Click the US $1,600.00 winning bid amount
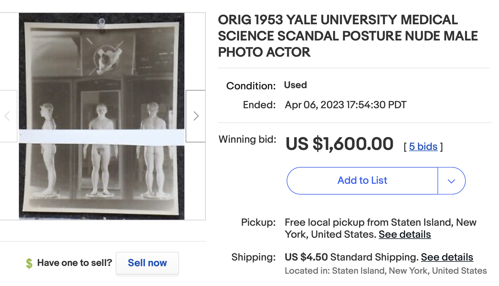The width and height of the screenshot is (499, 286). (x=339, y=144)
